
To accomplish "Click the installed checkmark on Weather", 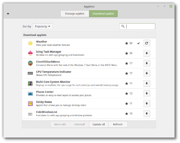I will pos(139,43).
